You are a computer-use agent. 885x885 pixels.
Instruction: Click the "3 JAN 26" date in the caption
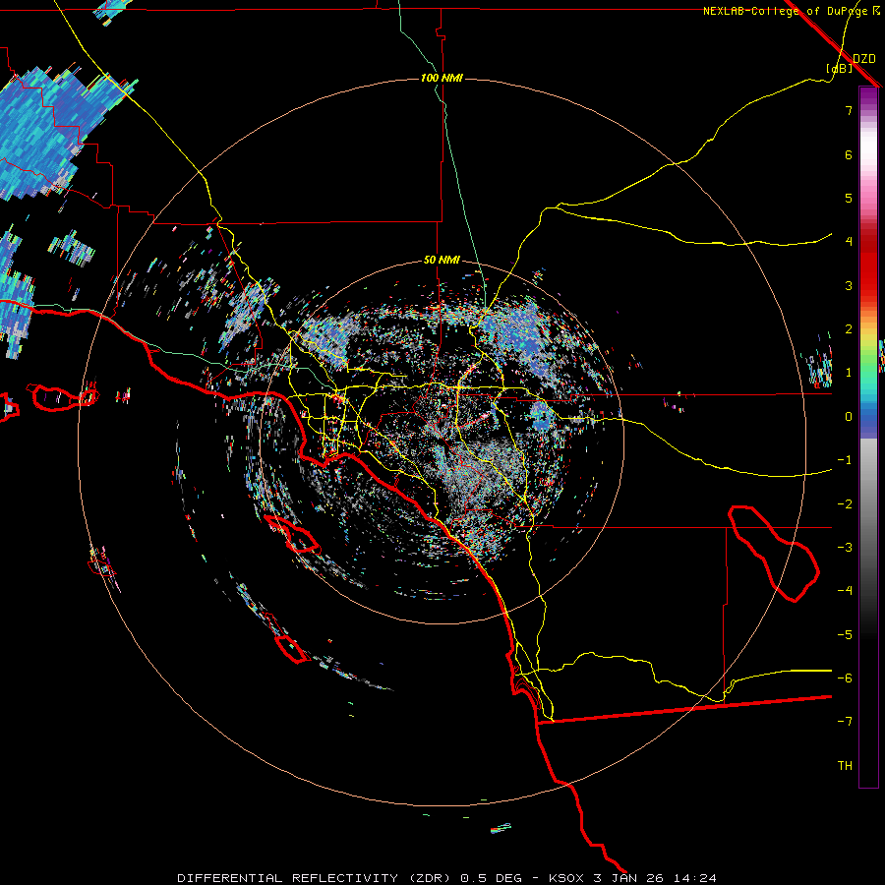[630, 878]
